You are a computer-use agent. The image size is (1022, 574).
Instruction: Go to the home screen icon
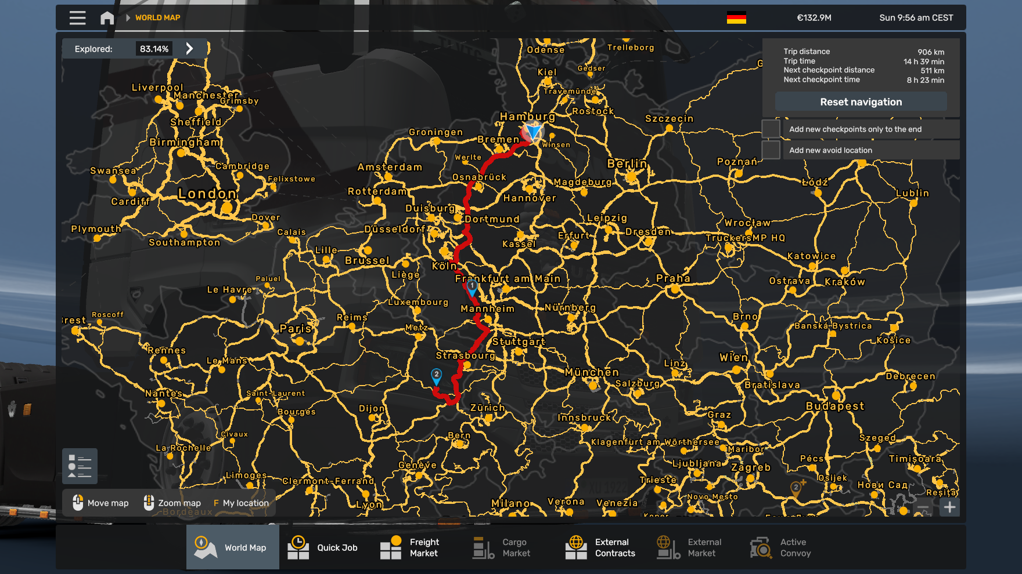107,18
